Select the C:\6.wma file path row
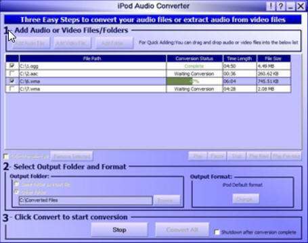308x243 pixels. pyautogui.click(x=93, y=81)
